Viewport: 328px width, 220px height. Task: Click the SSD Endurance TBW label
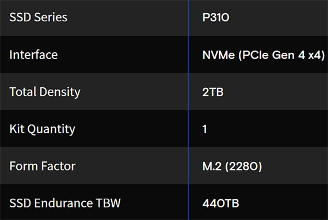pos(65,203)
